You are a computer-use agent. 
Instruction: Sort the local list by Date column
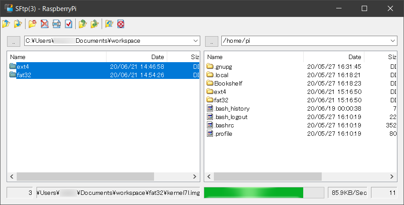pos(137,57)
